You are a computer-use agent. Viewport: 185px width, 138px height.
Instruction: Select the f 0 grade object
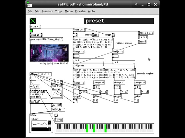(x=75, y=66)
